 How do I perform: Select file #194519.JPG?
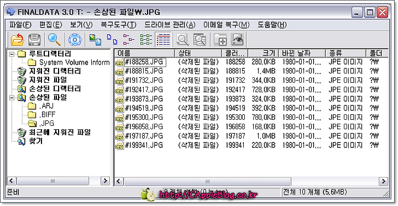[x=144, y=108]
